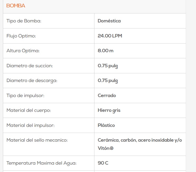Click the 'Hierro gris' value
Viewport: 196px width, 172px height.
(x=109, y=110)
